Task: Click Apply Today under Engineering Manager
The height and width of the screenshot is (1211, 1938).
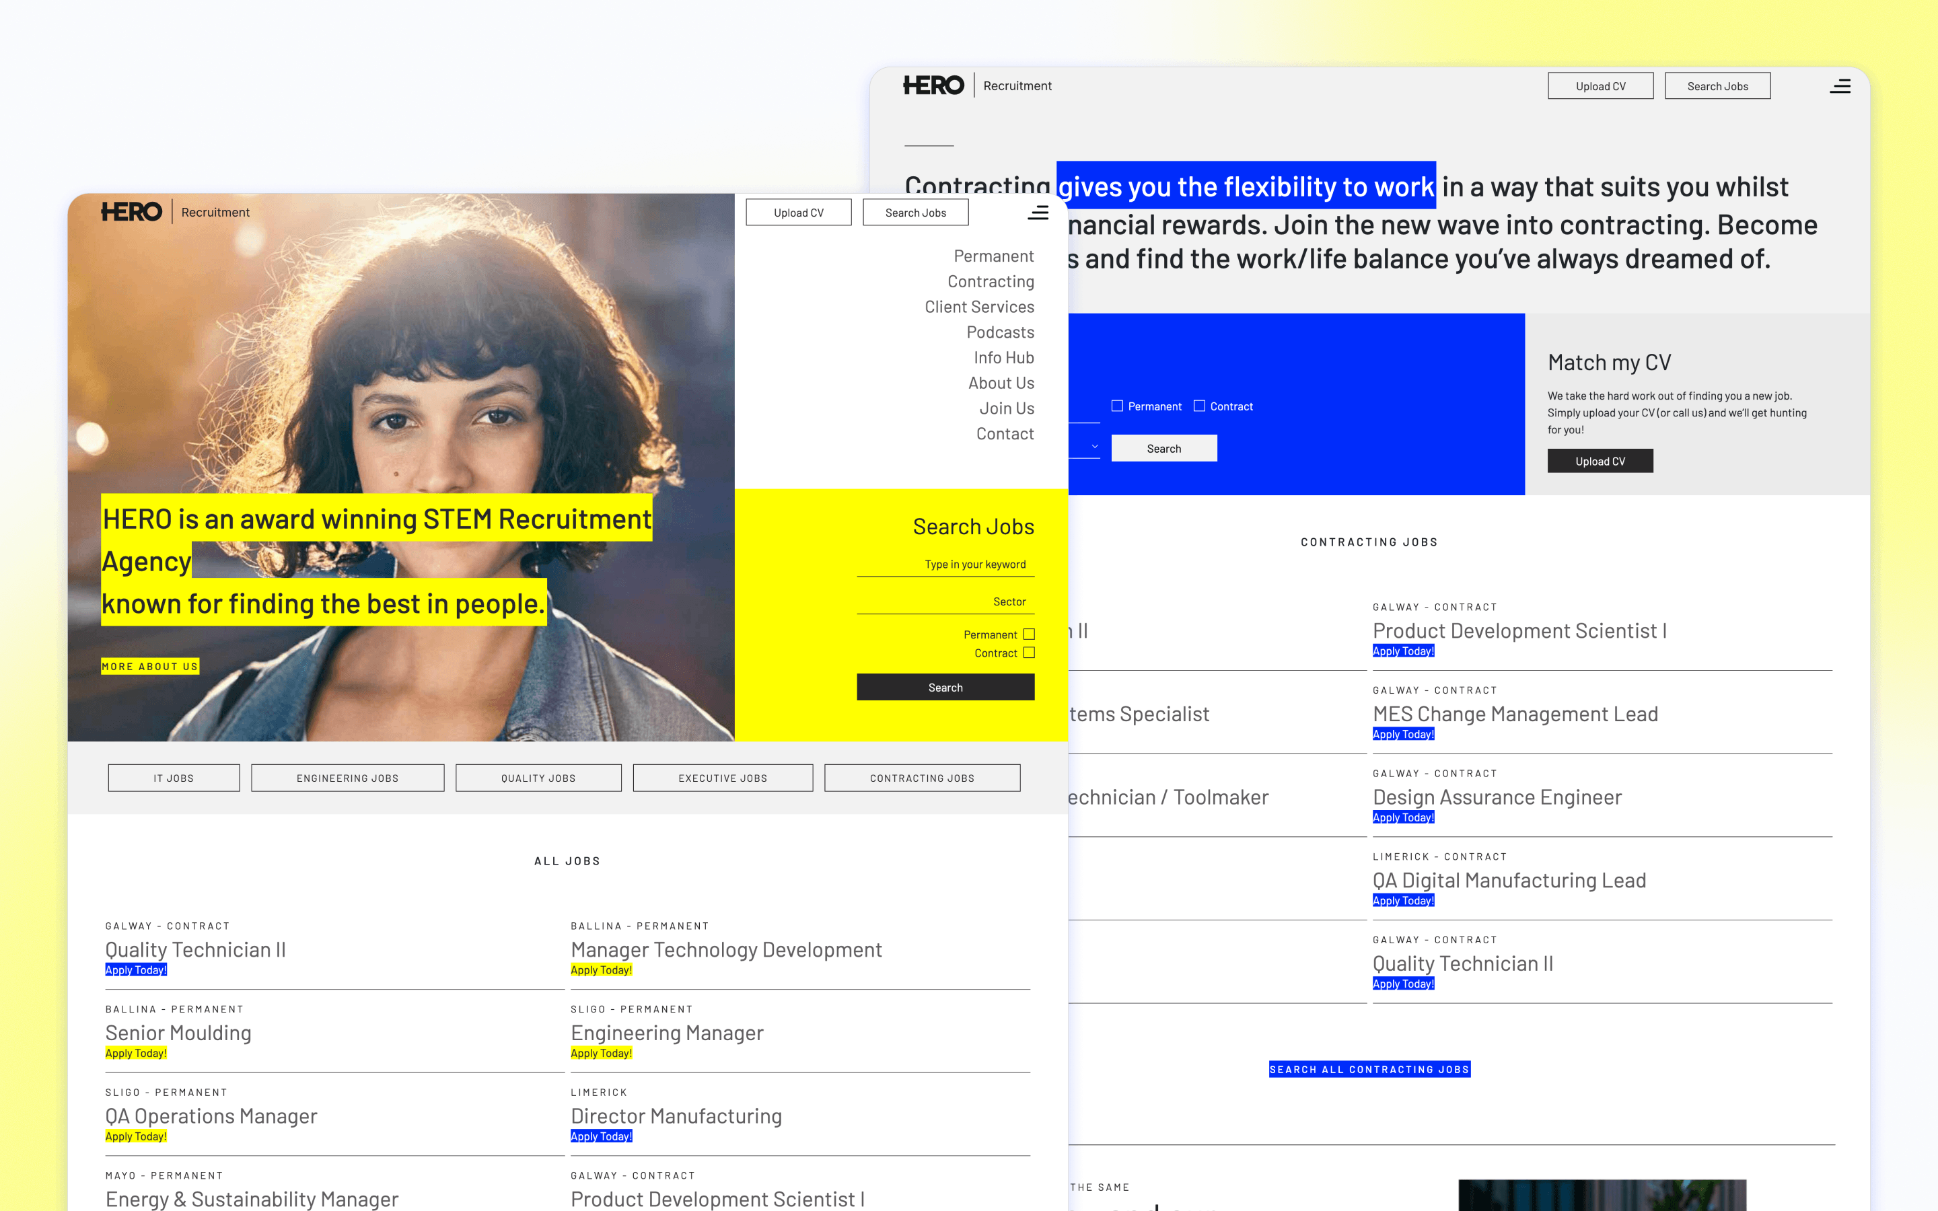Action: (601, 1053)
